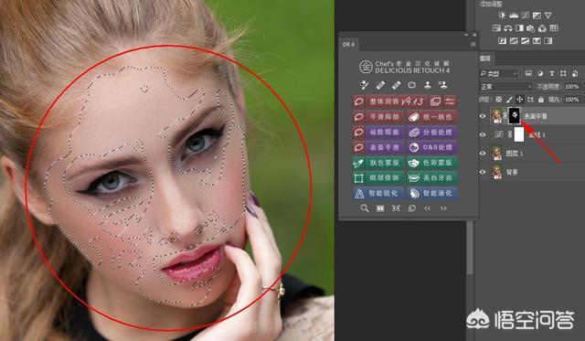Viewport: 585px width, 341px height.
Task: Click the rounded rectangle icon in DR4 toolbar
Action: (412, 85)
